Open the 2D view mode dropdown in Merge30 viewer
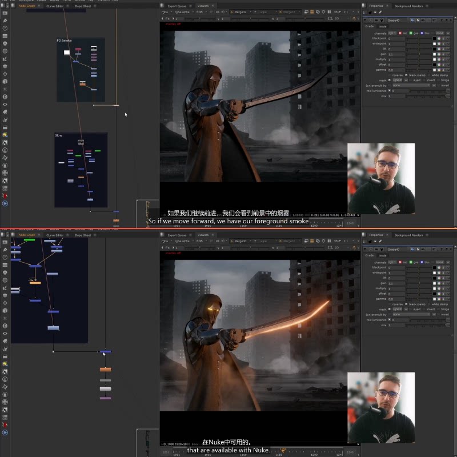This screenshot has height=457, width=457. click(341, 247)
